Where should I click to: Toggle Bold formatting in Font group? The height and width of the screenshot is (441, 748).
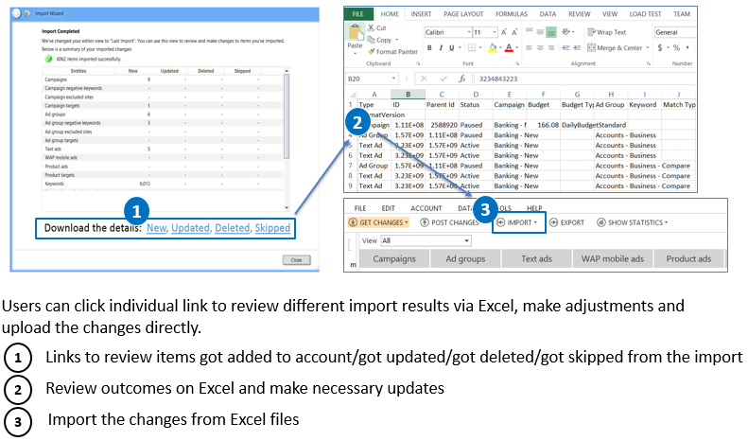coord(429,47)
